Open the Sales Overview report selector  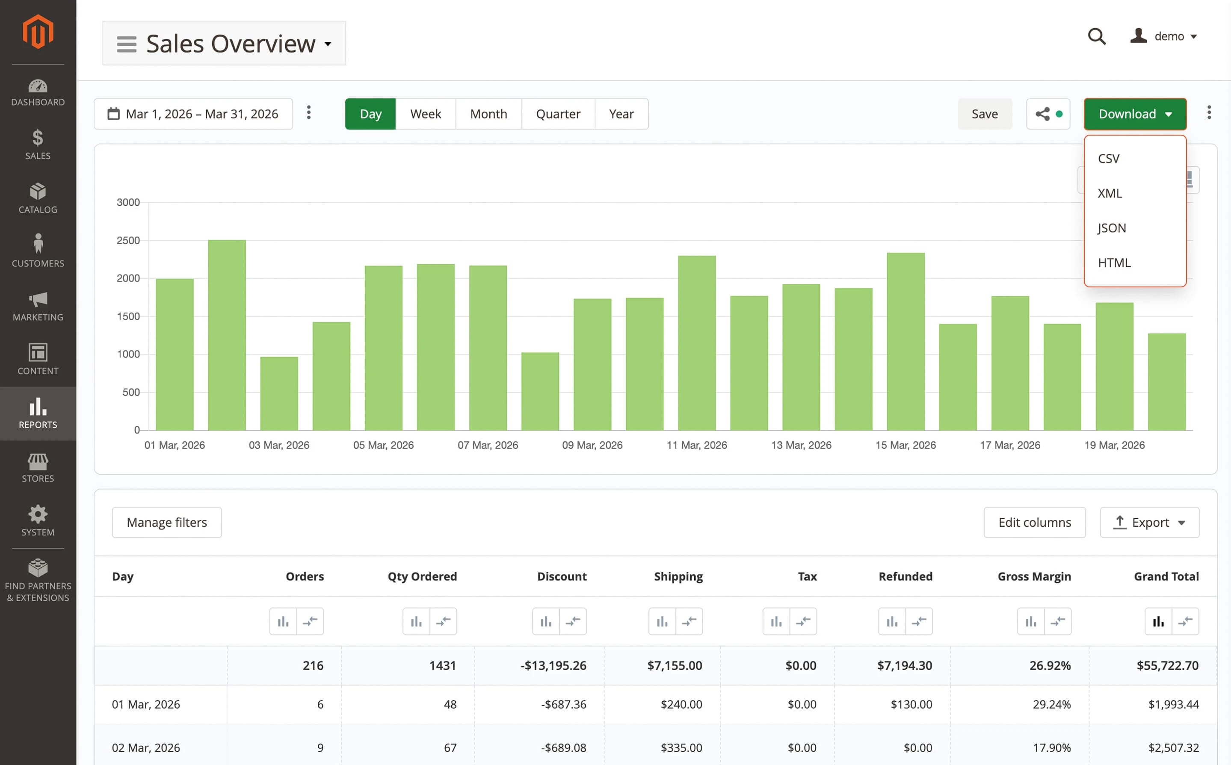click(224, 43)
